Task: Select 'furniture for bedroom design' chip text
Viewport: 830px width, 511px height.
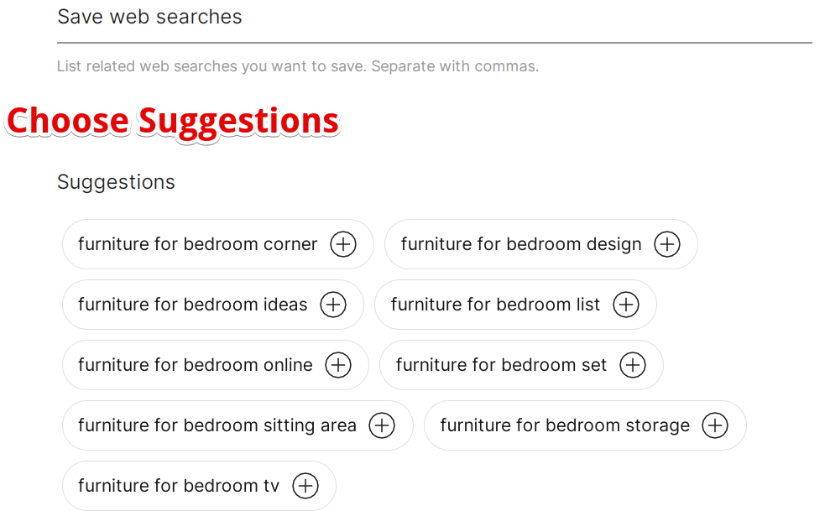Action: click(521, 244)
